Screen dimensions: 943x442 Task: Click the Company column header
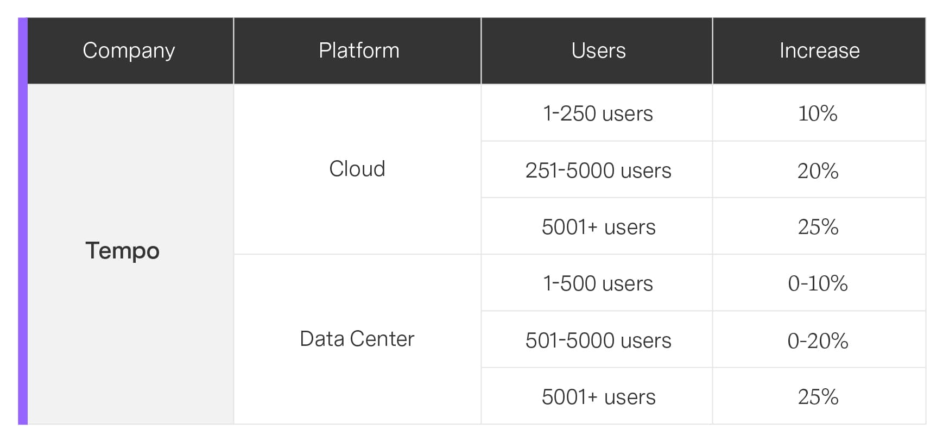[x=129, y=50]
